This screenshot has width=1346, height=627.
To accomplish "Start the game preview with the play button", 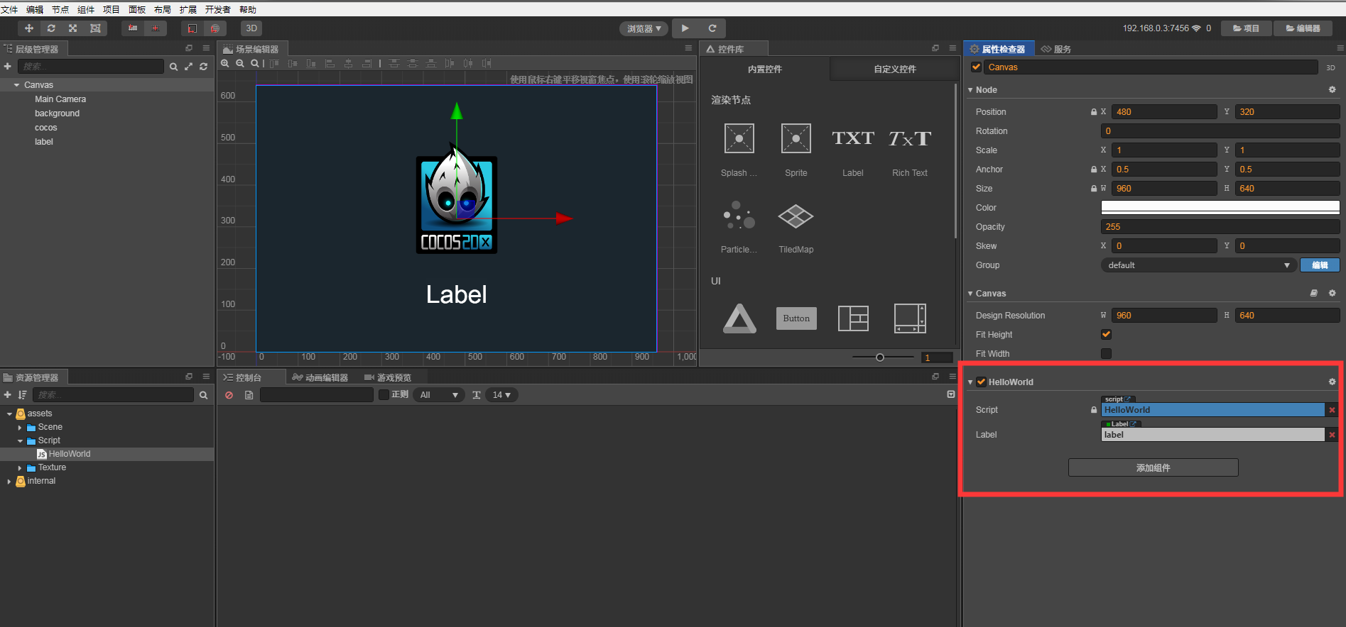I will click(685, 28).
